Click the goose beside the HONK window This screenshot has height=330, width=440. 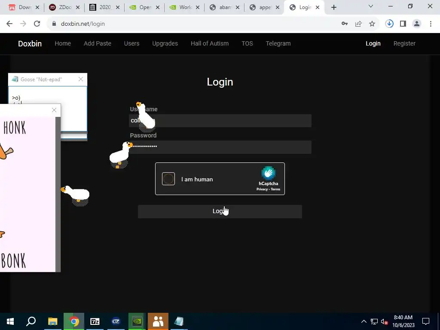click(x=76, y=195)
